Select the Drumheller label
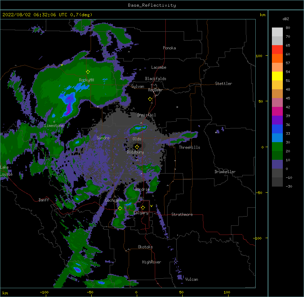304x297 pixels. click(225, 172)
